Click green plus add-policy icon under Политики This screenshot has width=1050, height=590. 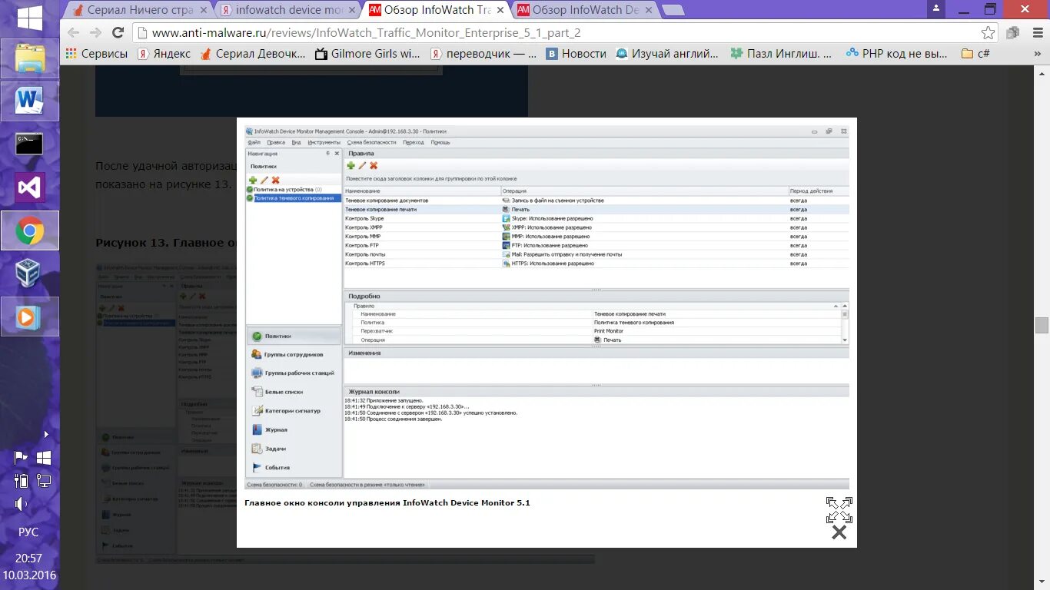252,180
